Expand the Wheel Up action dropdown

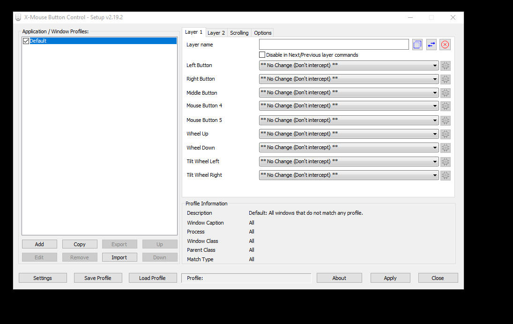pyautogui.click(x=349, y=134)
